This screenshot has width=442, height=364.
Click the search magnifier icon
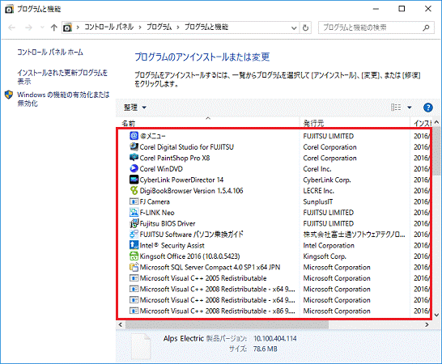point(426,28)
